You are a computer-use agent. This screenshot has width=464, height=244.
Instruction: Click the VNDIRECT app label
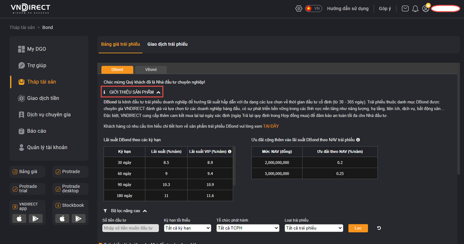(29, 206)
